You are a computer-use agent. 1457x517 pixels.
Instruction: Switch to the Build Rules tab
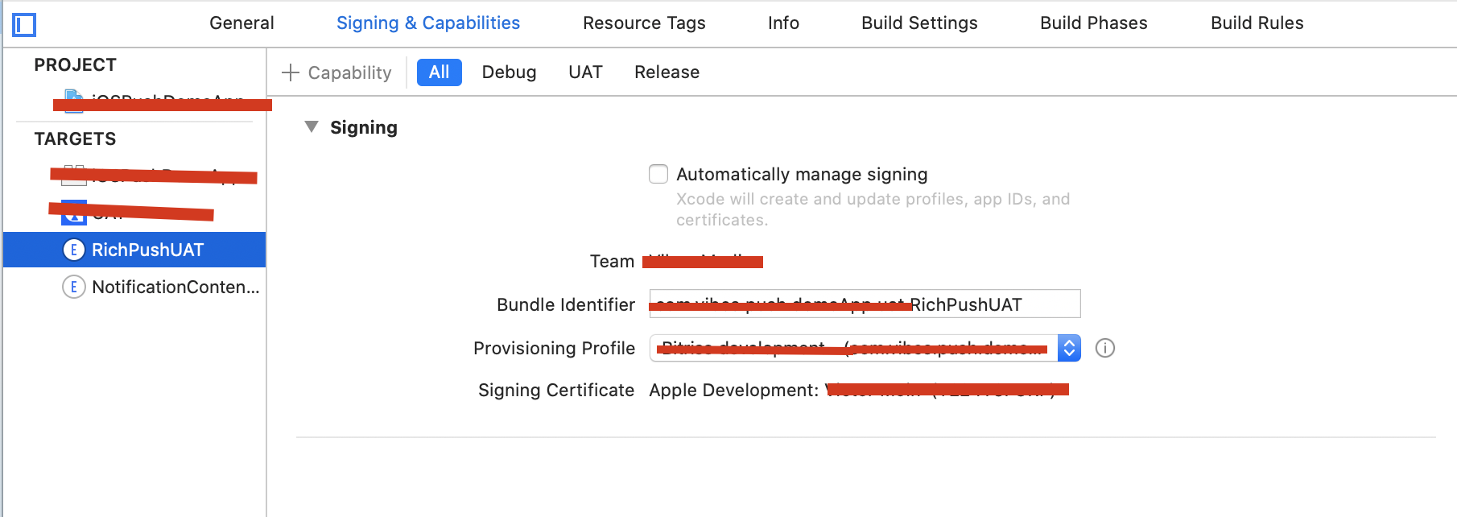pos(1257,23)
